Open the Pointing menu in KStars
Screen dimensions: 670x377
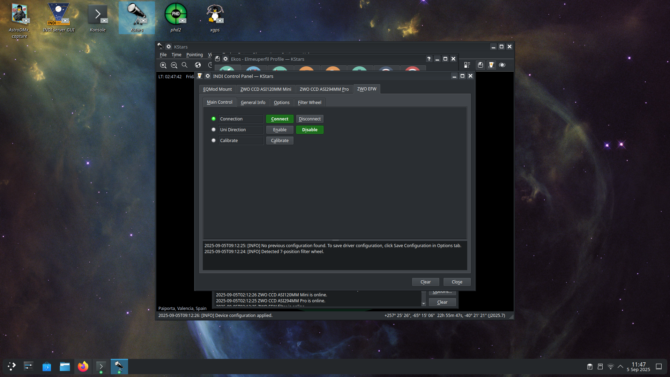(194, 55)
